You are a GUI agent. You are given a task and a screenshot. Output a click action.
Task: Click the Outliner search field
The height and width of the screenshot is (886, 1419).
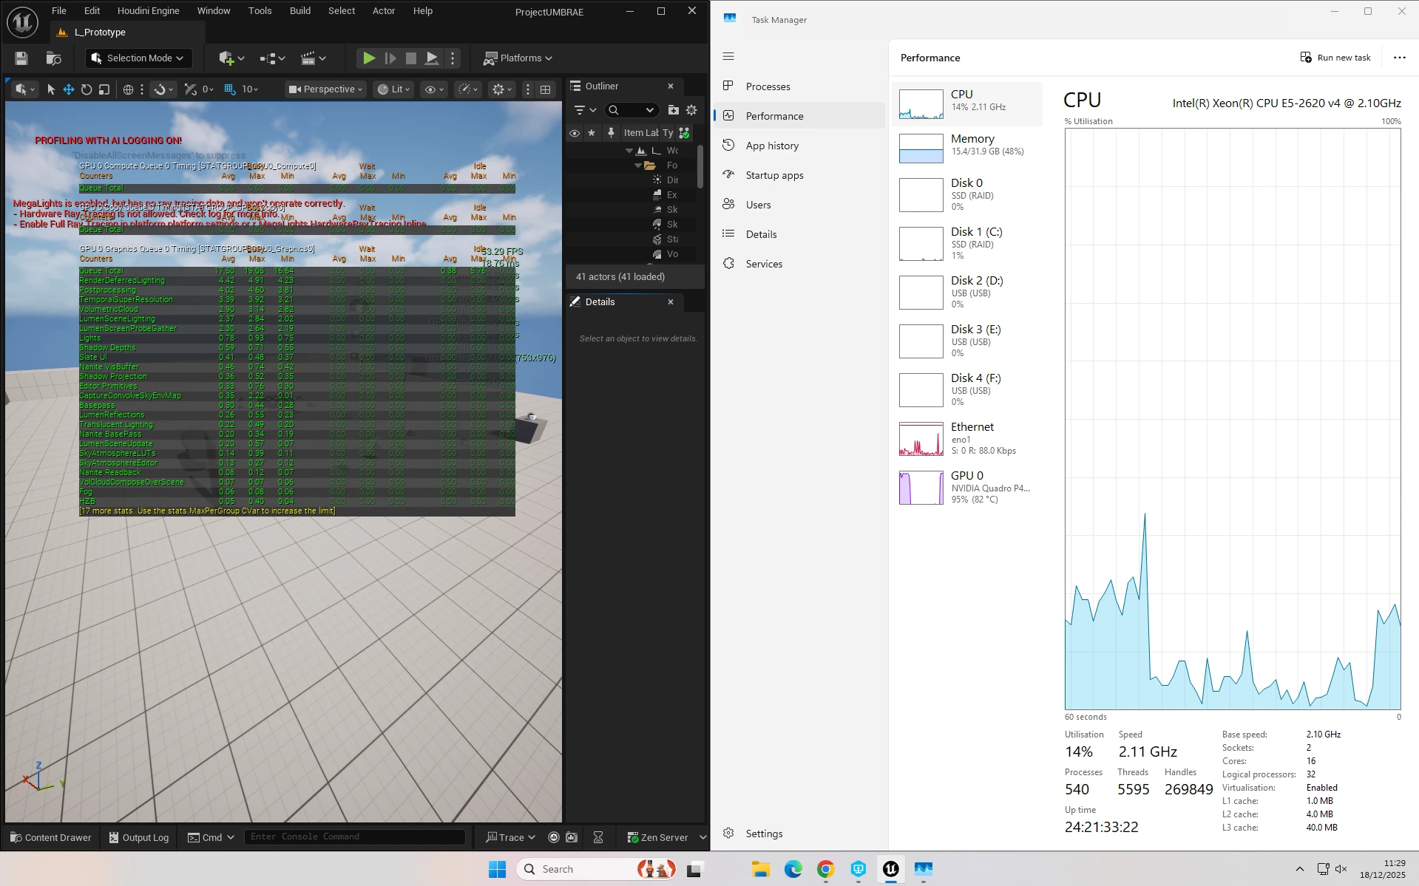[631, 110]
